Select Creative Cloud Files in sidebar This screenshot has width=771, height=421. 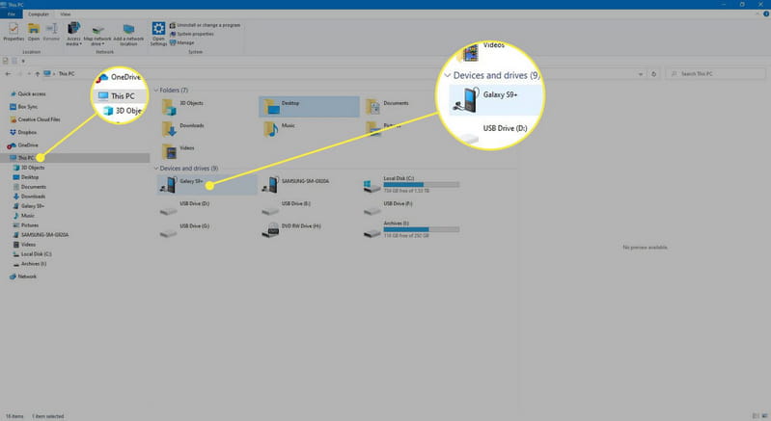(35, 119)
